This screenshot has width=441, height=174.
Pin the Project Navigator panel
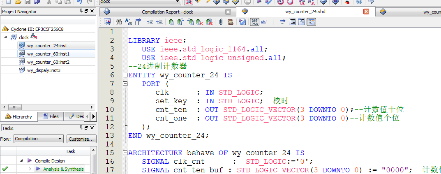pyautogui.click(x=81, y=11)
